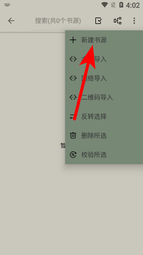143x255 pixels.
Task: Tap the battery icon in status bar
Action: (121, 5)
